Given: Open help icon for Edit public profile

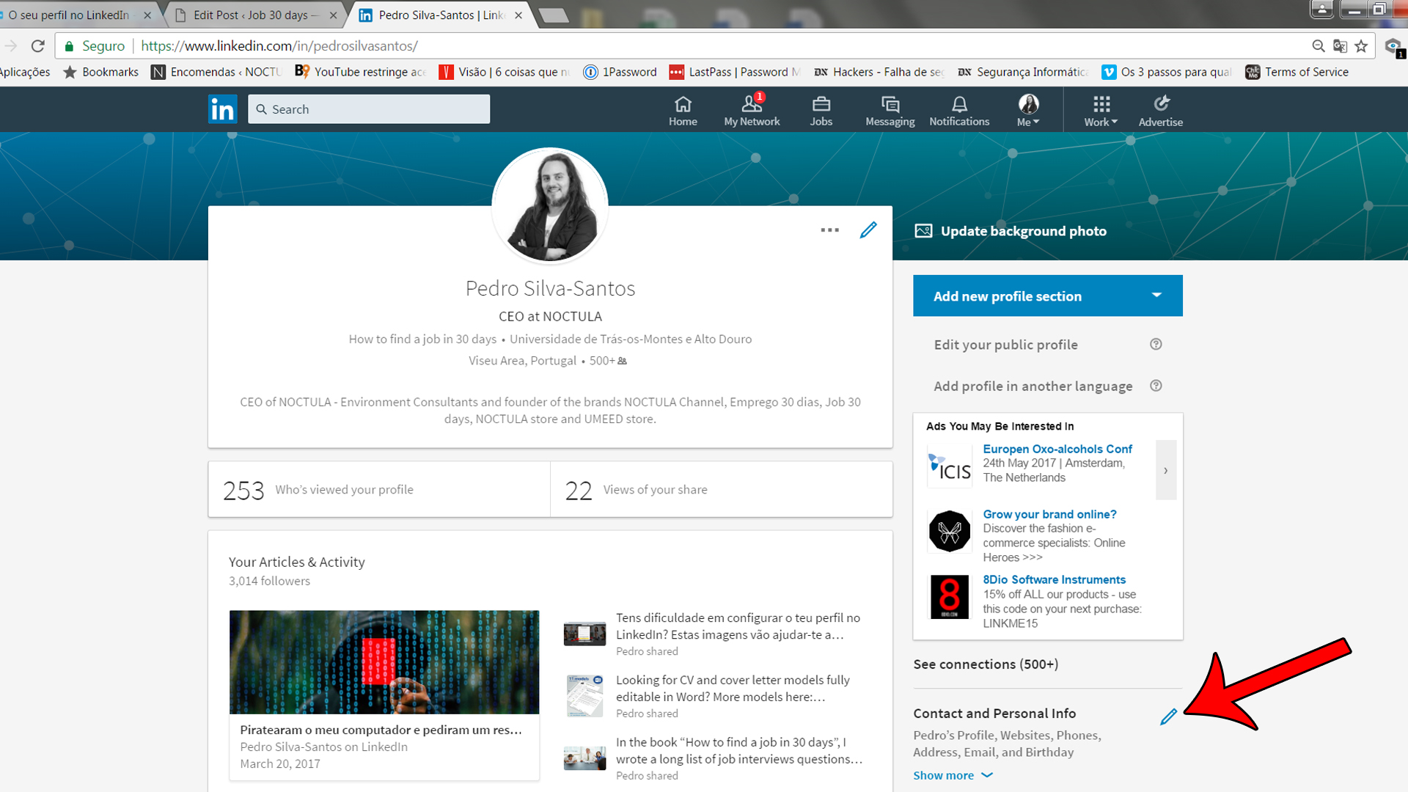Looking at the screenshot, I should pyautogui.click(x=1156, y=345).
